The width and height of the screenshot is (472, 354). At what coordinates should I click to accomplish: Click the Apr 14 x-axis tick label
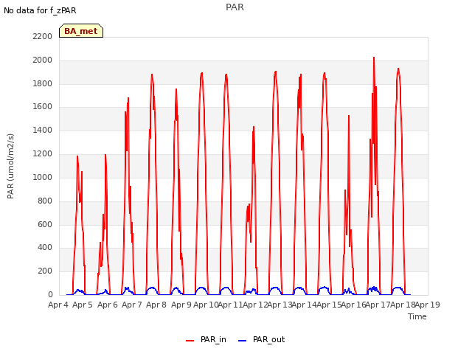point(304,305)
